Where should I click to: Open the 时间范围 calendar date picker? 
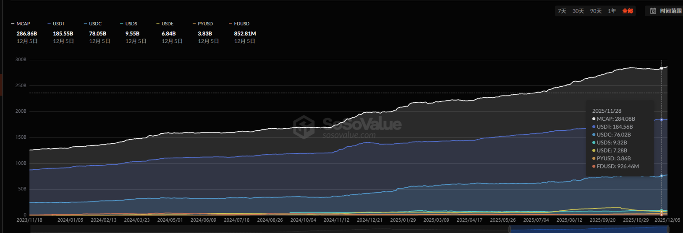(x=665, y=11)
